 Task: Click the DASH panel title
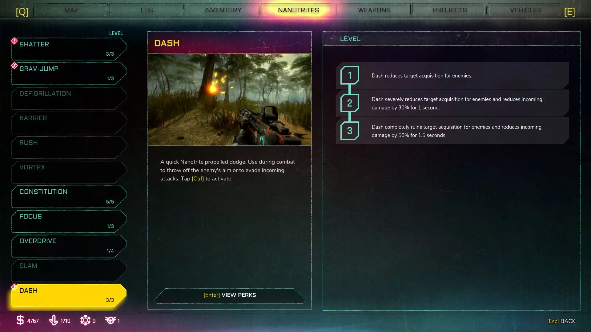coord(167,43)
